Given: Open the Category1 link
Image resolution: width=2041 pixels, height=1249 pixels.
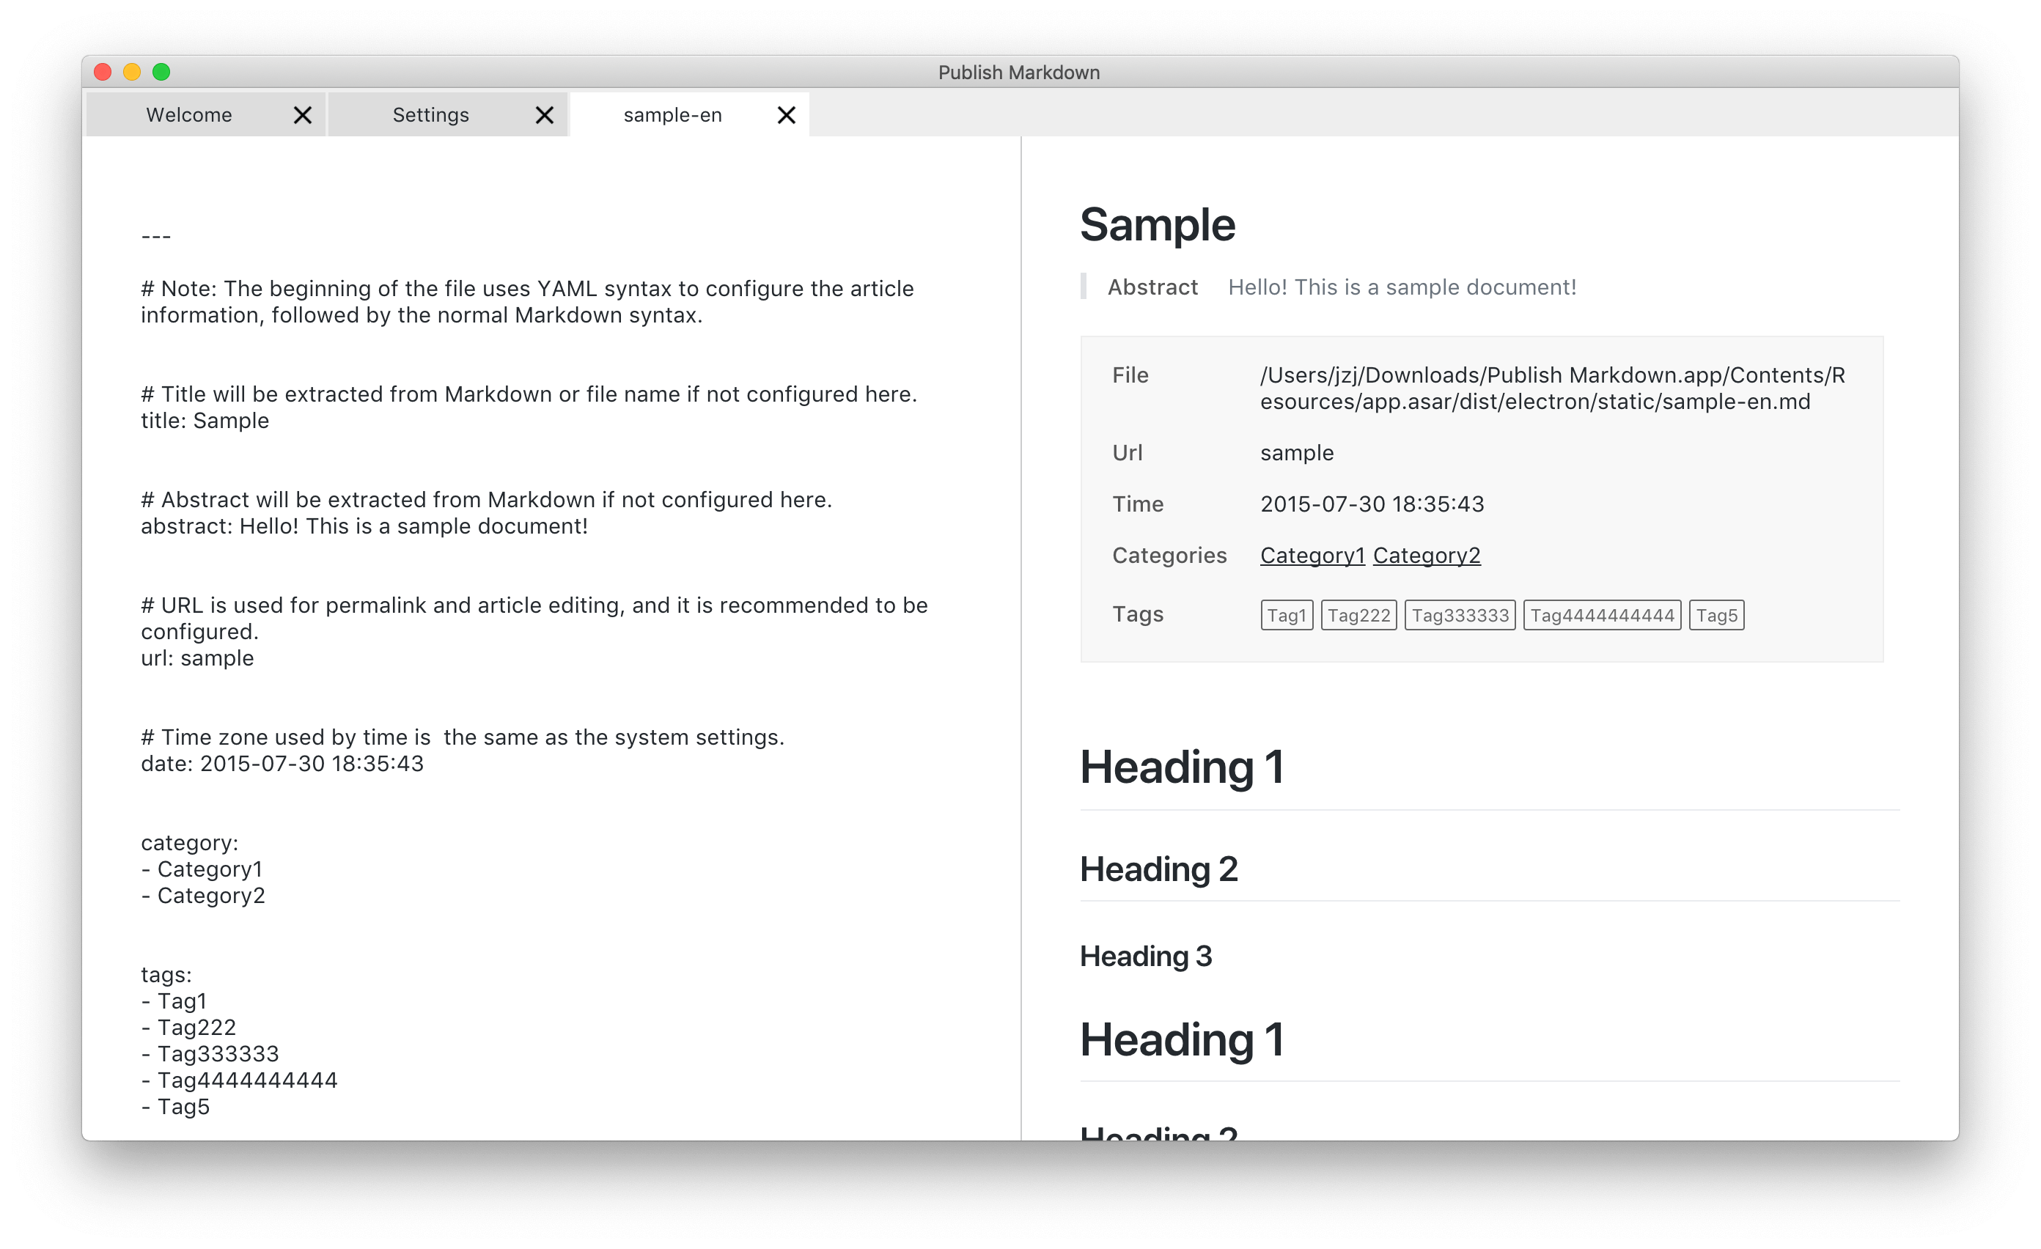Looking at the screenshot, I should point(1312,556).
